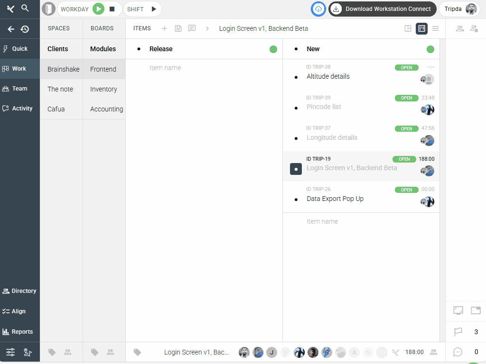The width and height of the screenshot is (486, 364).
Task: Click the flag icon in right panel
Action: point(458,332)
